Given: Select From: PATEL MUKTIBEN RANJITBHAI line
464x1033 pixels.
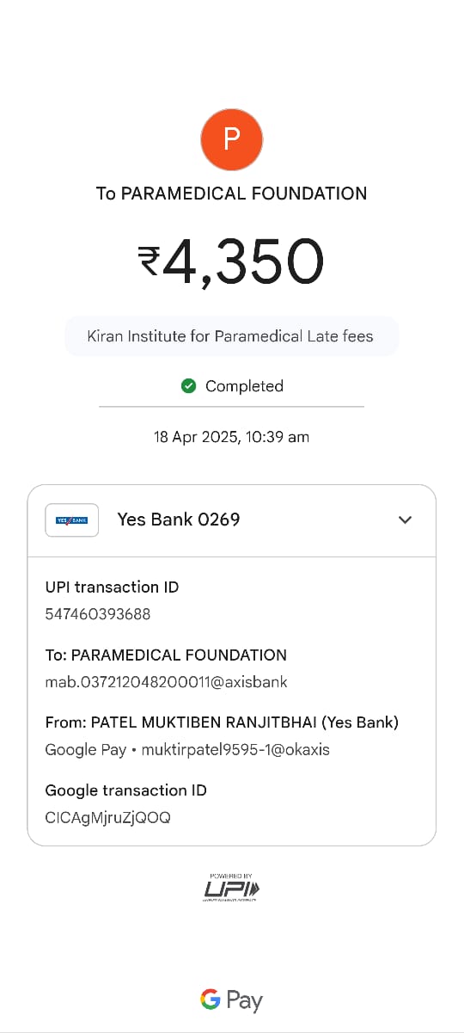Looking at the screenshot, I should tap(222, 722).
